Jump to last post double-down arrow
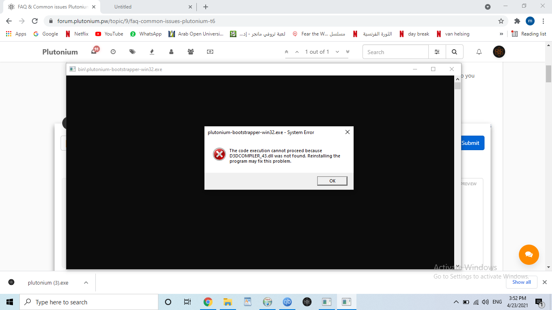Viewport: 552px width, 310px height. tap(348, 52)
